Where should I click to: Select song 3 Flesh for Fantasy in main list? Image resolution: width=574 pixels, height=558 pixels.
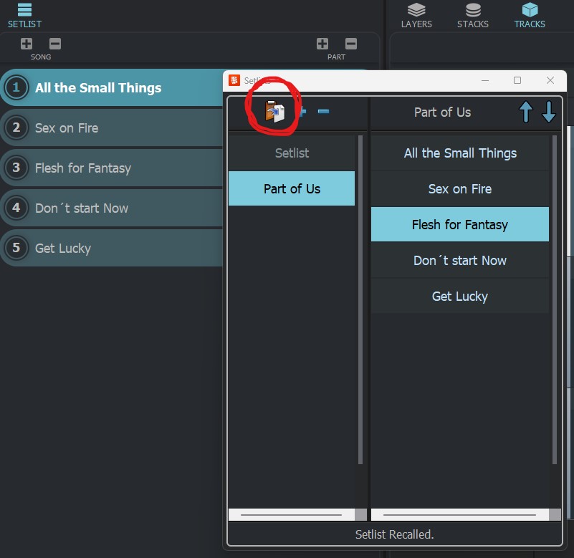tap(112, 168)
